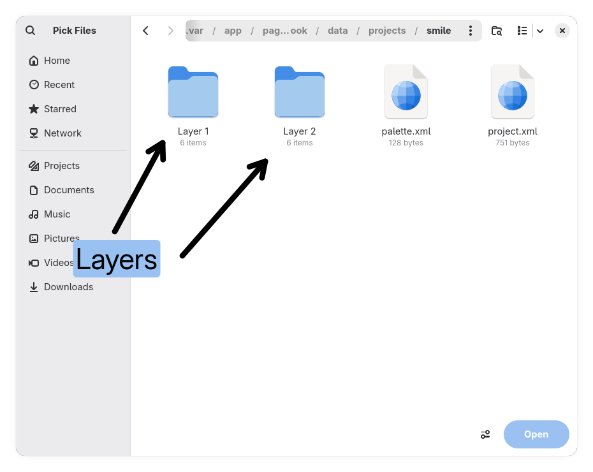
Task: Select the project.xml file
Action: click(513, 106)
